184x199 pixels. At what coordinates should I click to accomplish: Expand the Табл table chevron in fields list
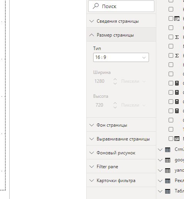click(x=160, y=191)
